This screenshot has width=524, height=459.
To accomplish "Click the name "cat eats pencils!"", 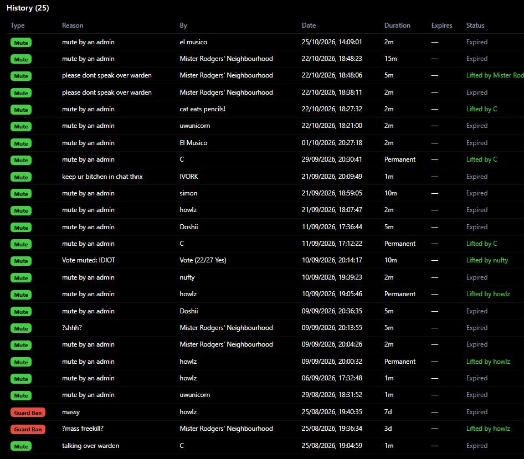I will [203, 109].
